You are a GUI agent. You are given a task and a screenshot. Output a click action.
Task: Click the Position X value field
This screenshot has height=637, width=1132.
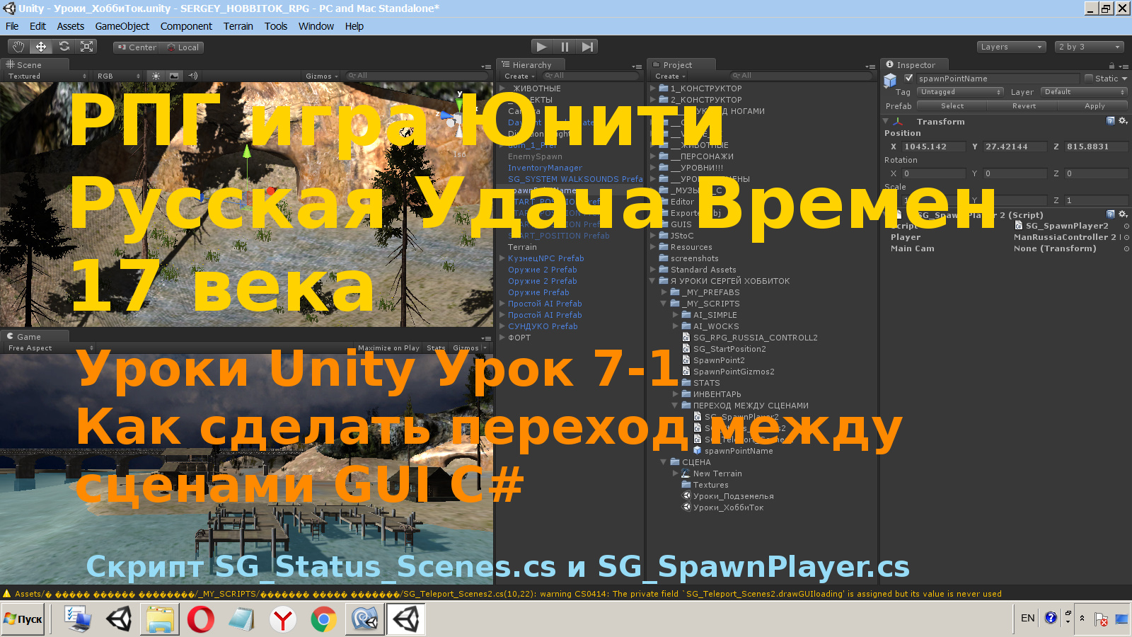(x=933, y=147)
